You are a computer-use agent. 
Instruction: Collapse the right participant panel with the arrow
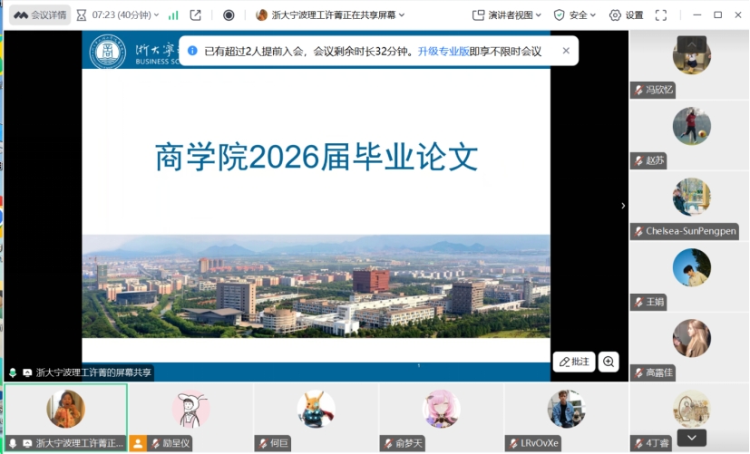[622, 206]
